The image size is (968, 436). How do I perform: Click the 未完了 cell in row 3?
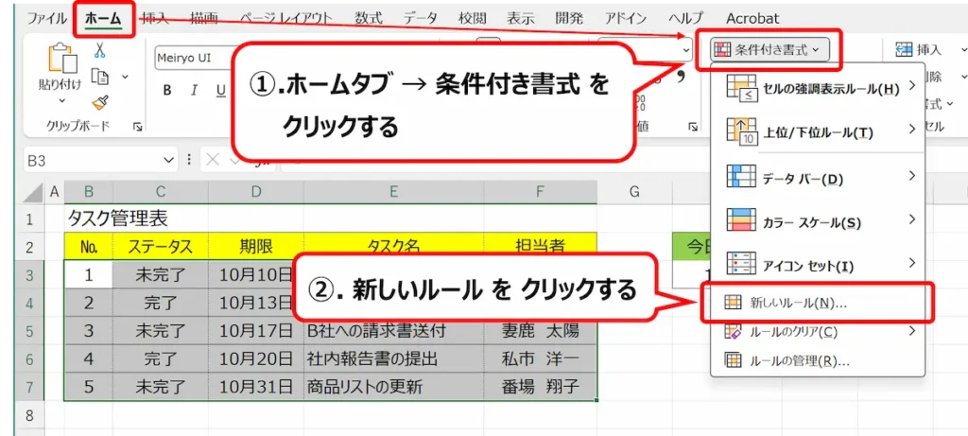161,275
